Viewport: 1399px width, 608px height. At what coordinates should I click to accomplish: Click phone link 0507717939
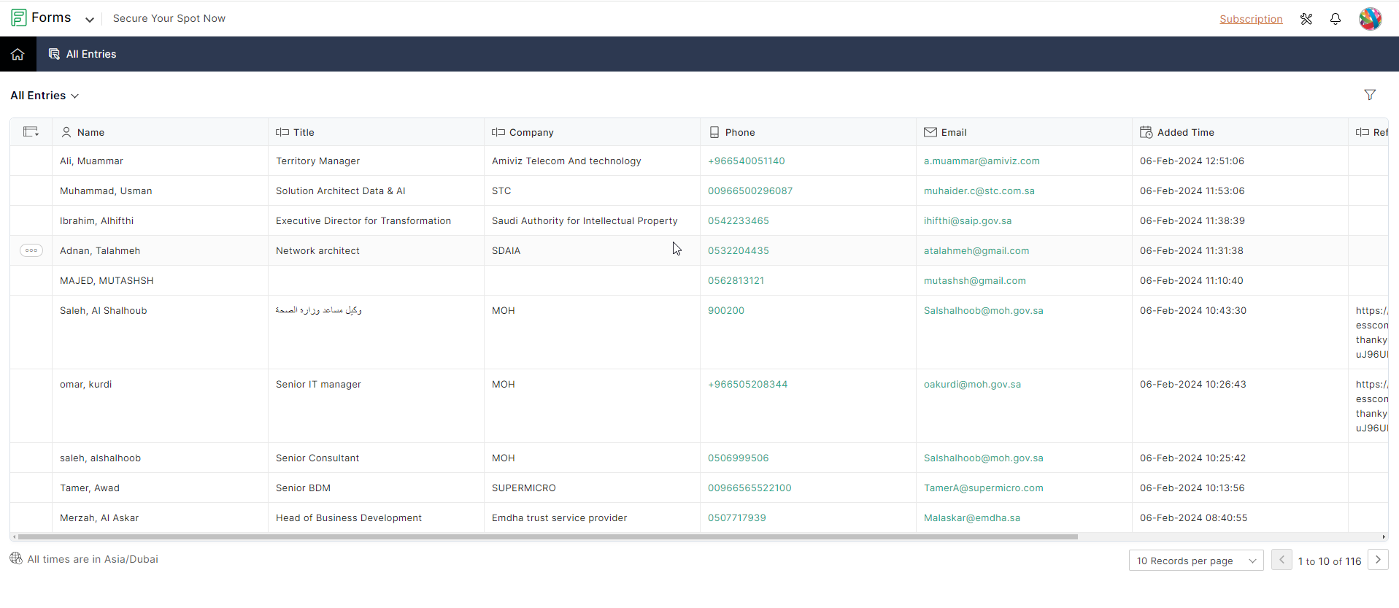[736, 517]
